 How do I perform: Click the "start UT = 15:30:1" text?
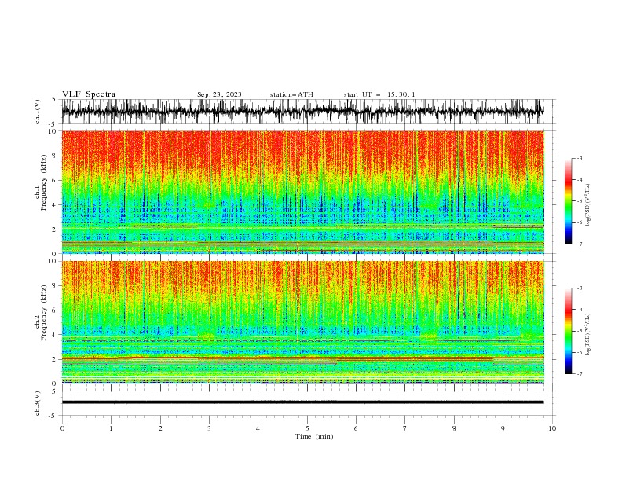(x=379, y=94)
